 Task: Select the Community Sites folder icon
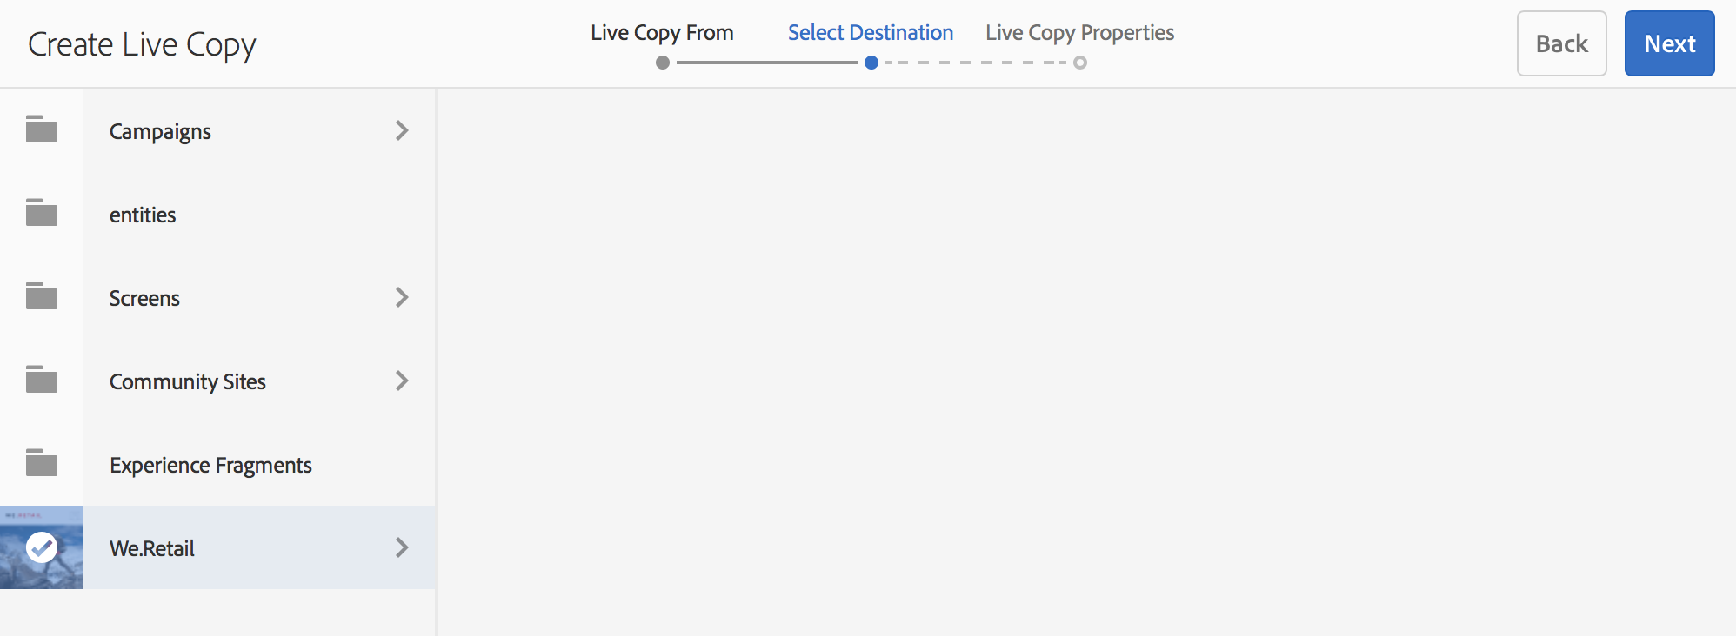[x=42, y=380]
